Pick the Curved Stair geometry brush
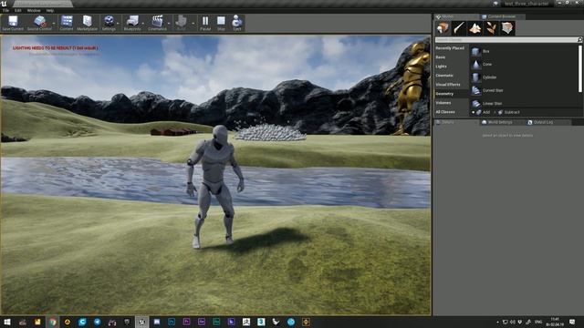584x328 pixels. click(524, 90)
